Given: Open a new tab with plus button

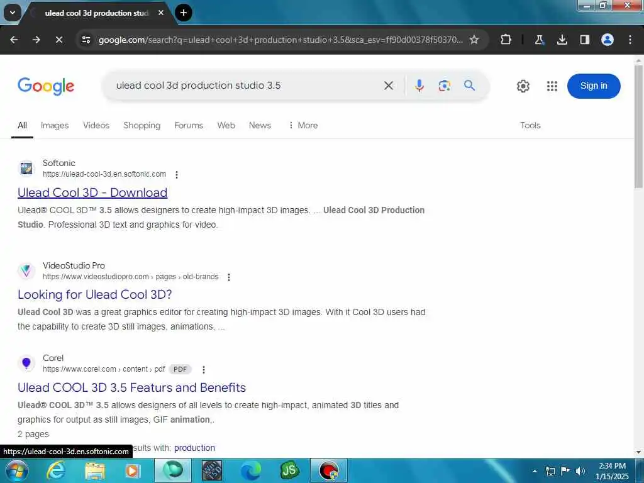Looking at the screenshot, I should [184, 13].
